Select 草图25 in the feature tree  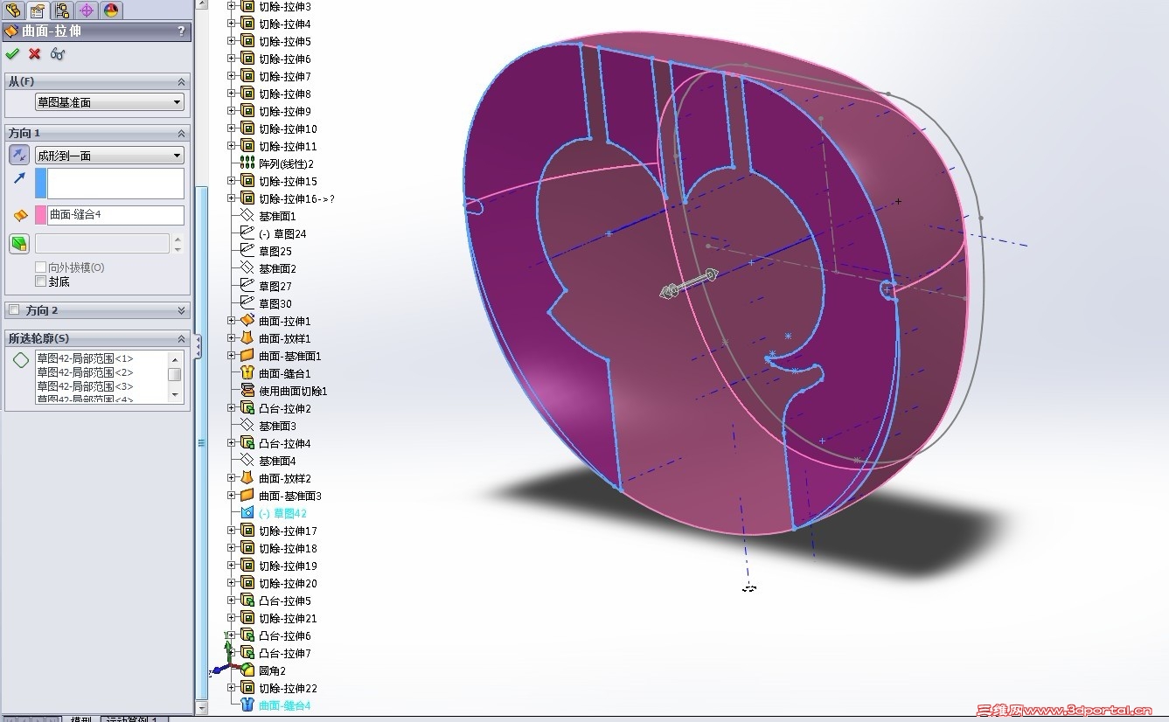click(x=275, y=251)
